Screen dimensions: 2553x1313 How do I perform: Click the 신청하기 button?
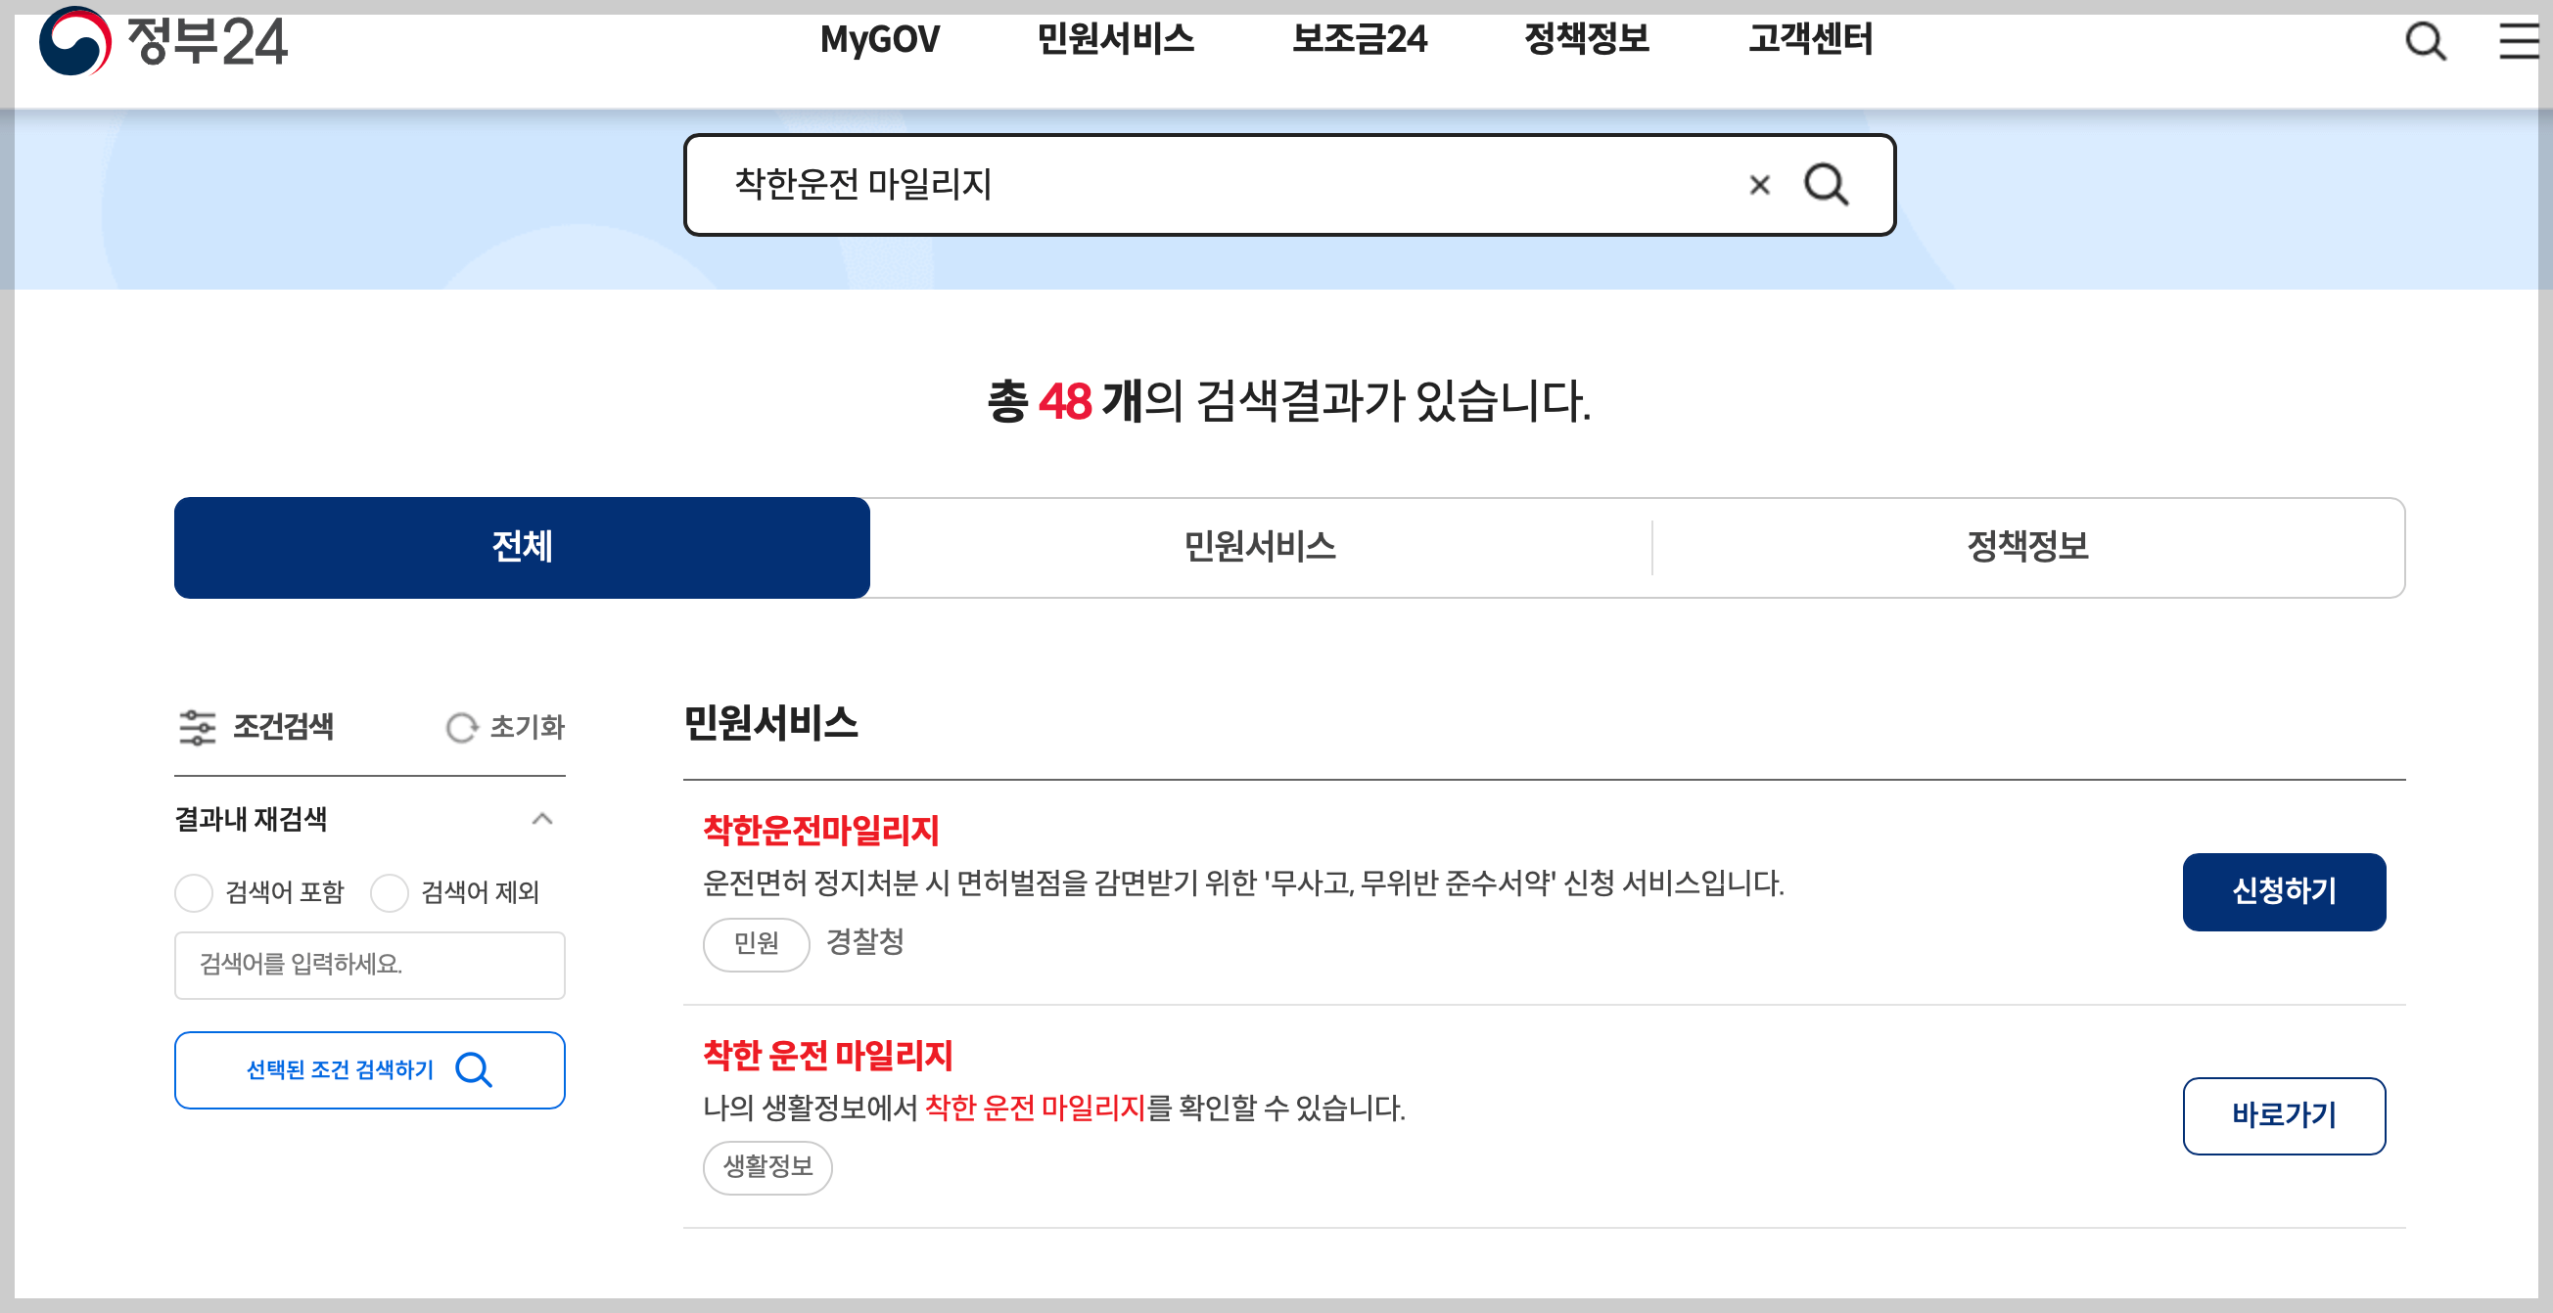(x=2284, y=891)
